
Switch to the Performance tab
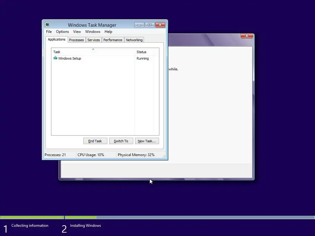pyautogui.click(x=113, y=40)
